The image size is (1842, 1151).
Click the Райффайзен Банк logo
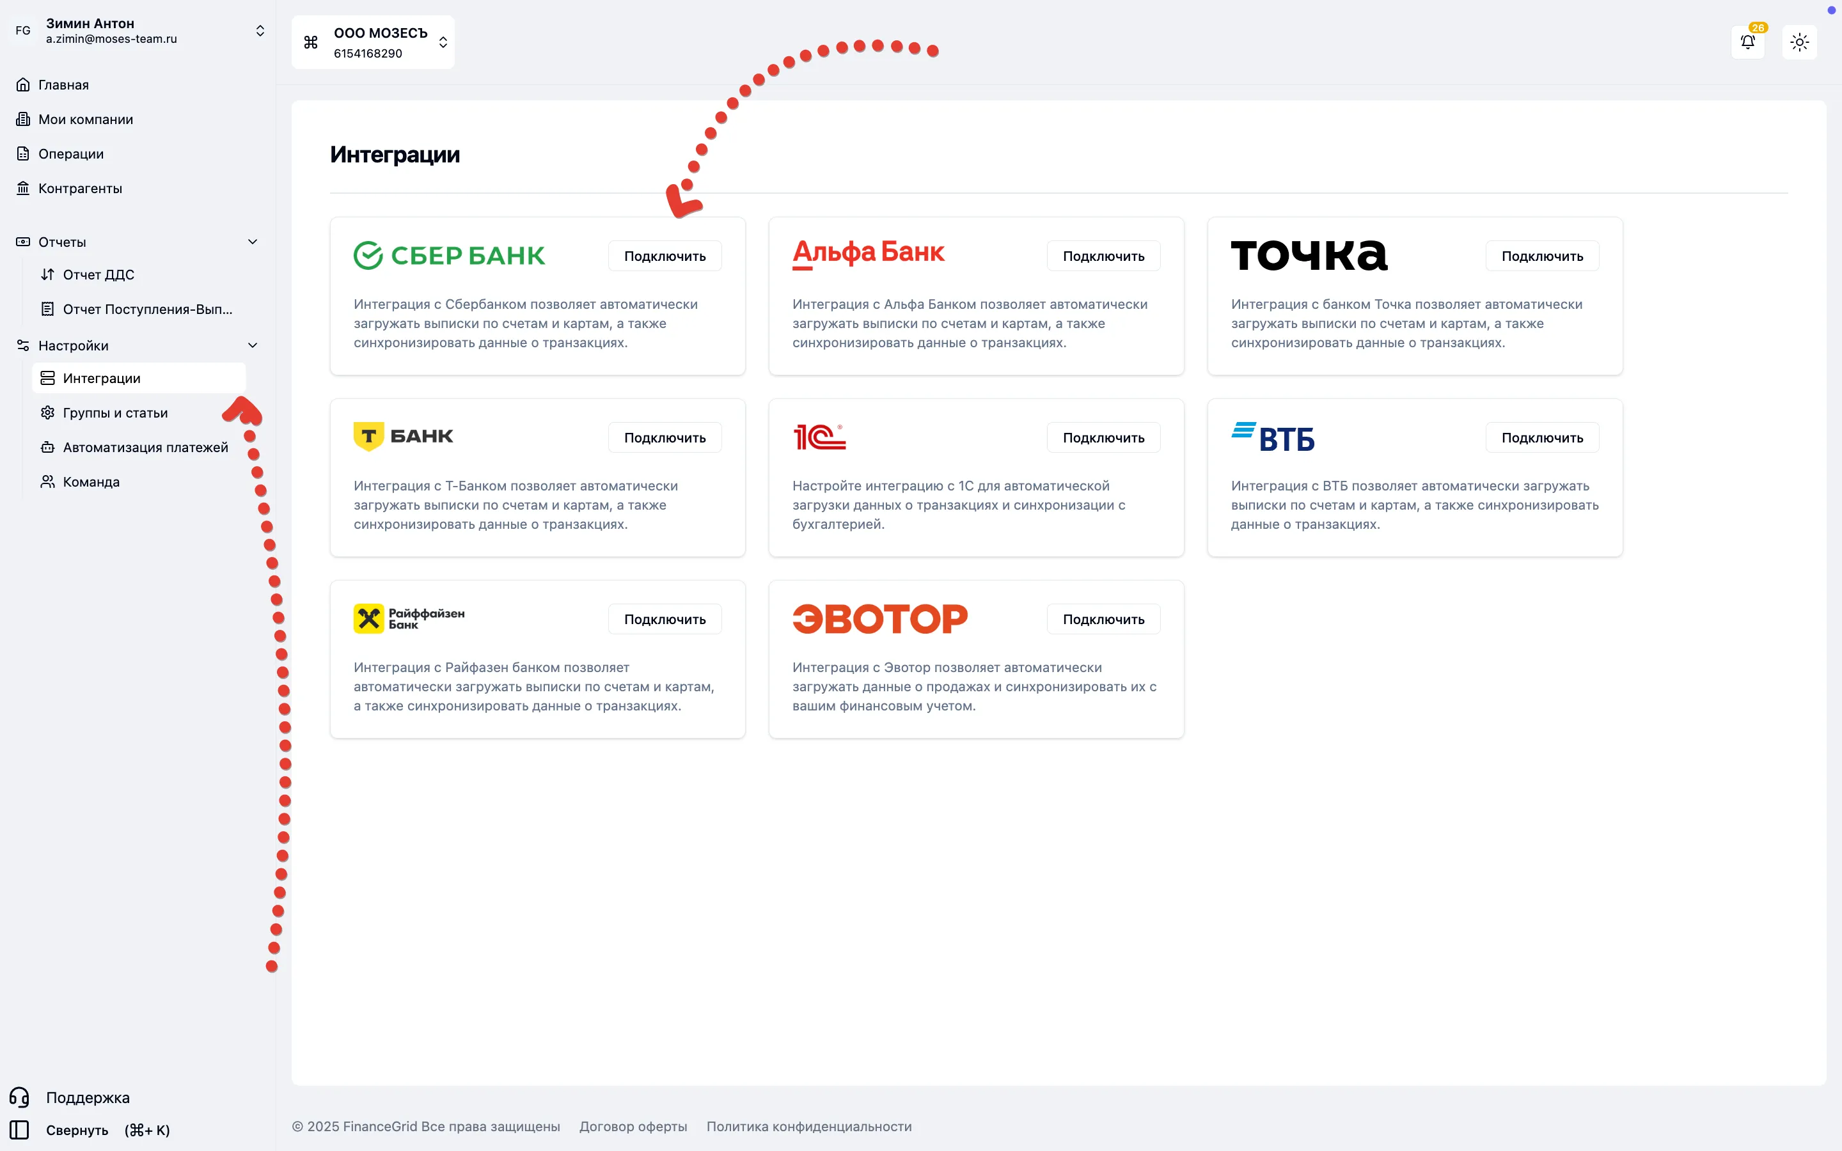tap(409, 619)
